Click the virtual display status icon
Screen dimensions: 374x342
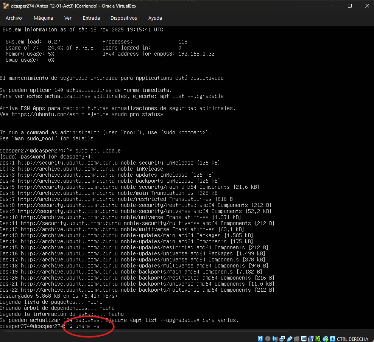click(304, 339)
